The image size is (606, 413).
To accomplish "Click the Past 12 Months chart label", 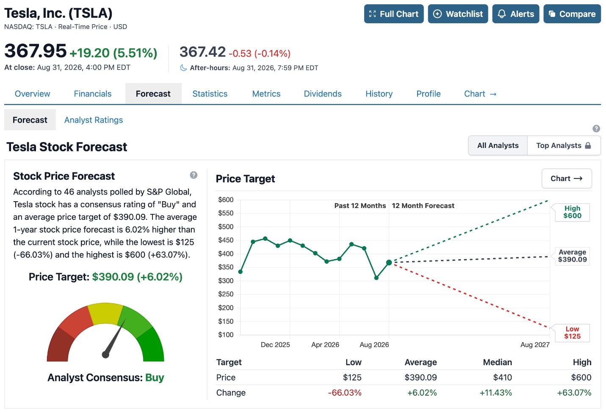I will point(360,205).
